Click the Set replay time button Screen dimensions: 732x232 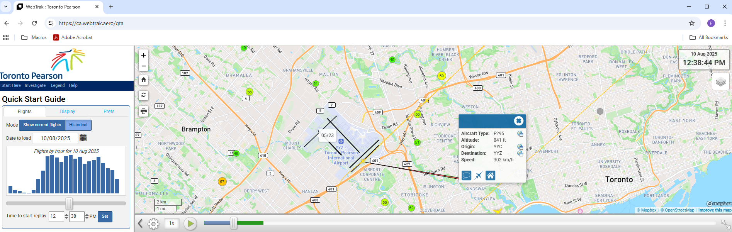pos(105,217)
